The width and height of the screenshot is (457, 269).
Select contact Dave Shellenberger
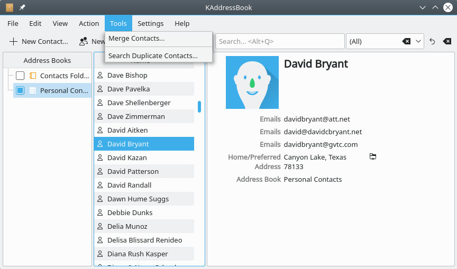144,103
